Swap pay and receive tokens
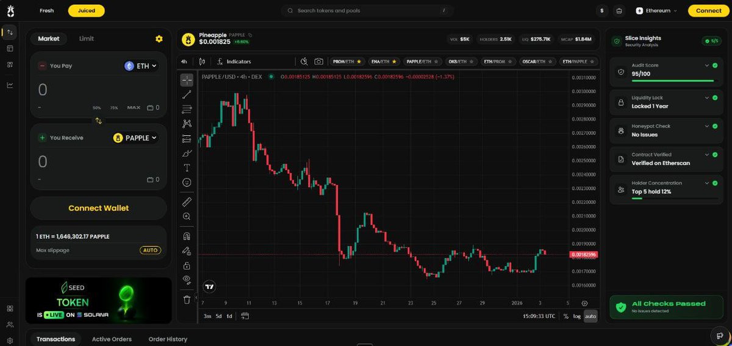Viewport: 732px width, 346px height. pyautogui.click(x=99, y=121)
